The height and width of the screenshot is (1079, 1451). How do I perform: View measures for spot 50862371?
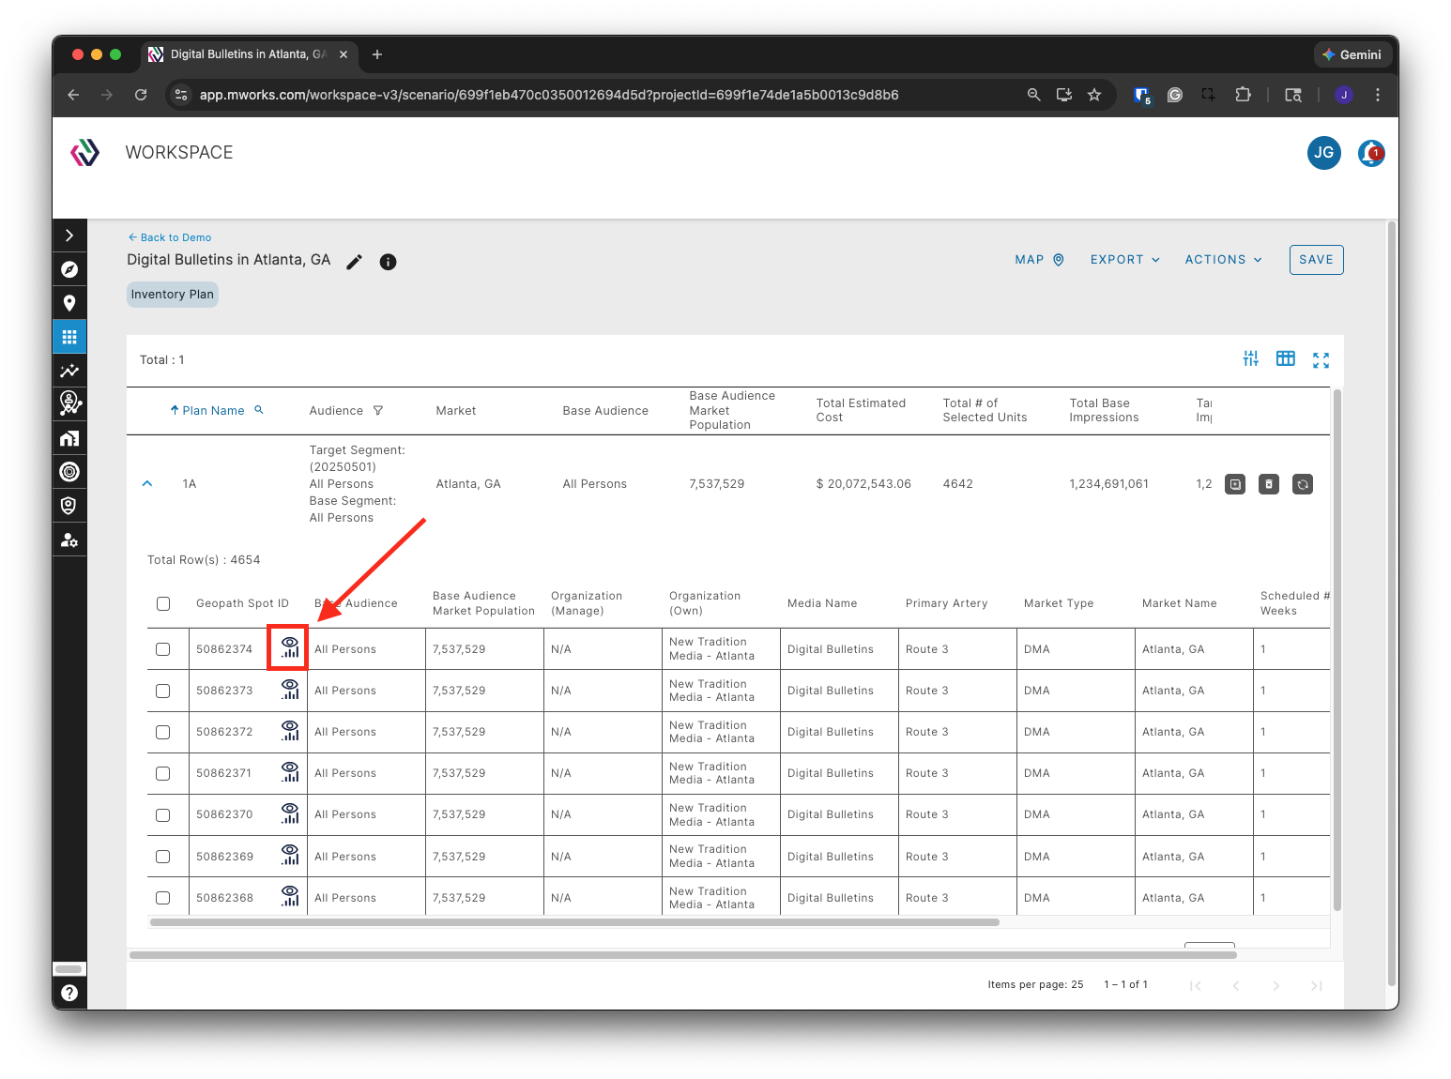click(290, 772)
